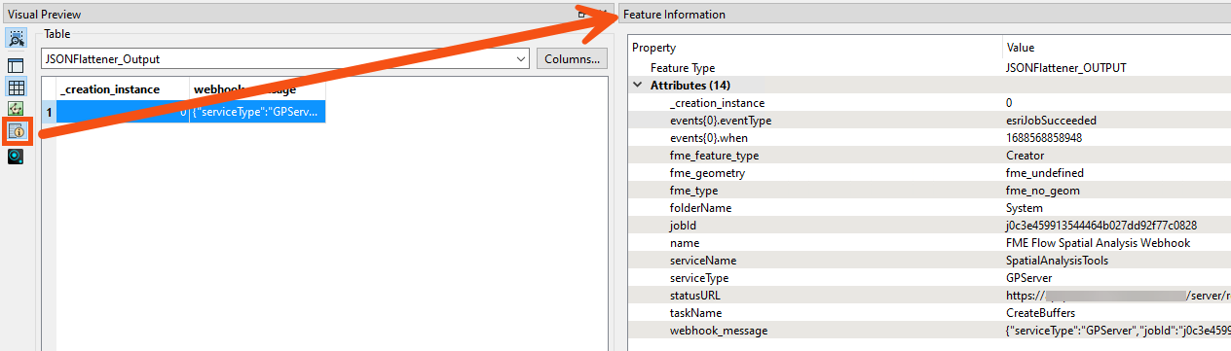Select the Creator value

point(1025,156)
